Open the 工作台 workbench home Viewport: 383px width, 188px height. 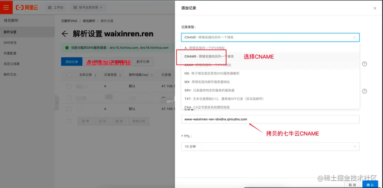pyautogui.click(x=56, y=7)
